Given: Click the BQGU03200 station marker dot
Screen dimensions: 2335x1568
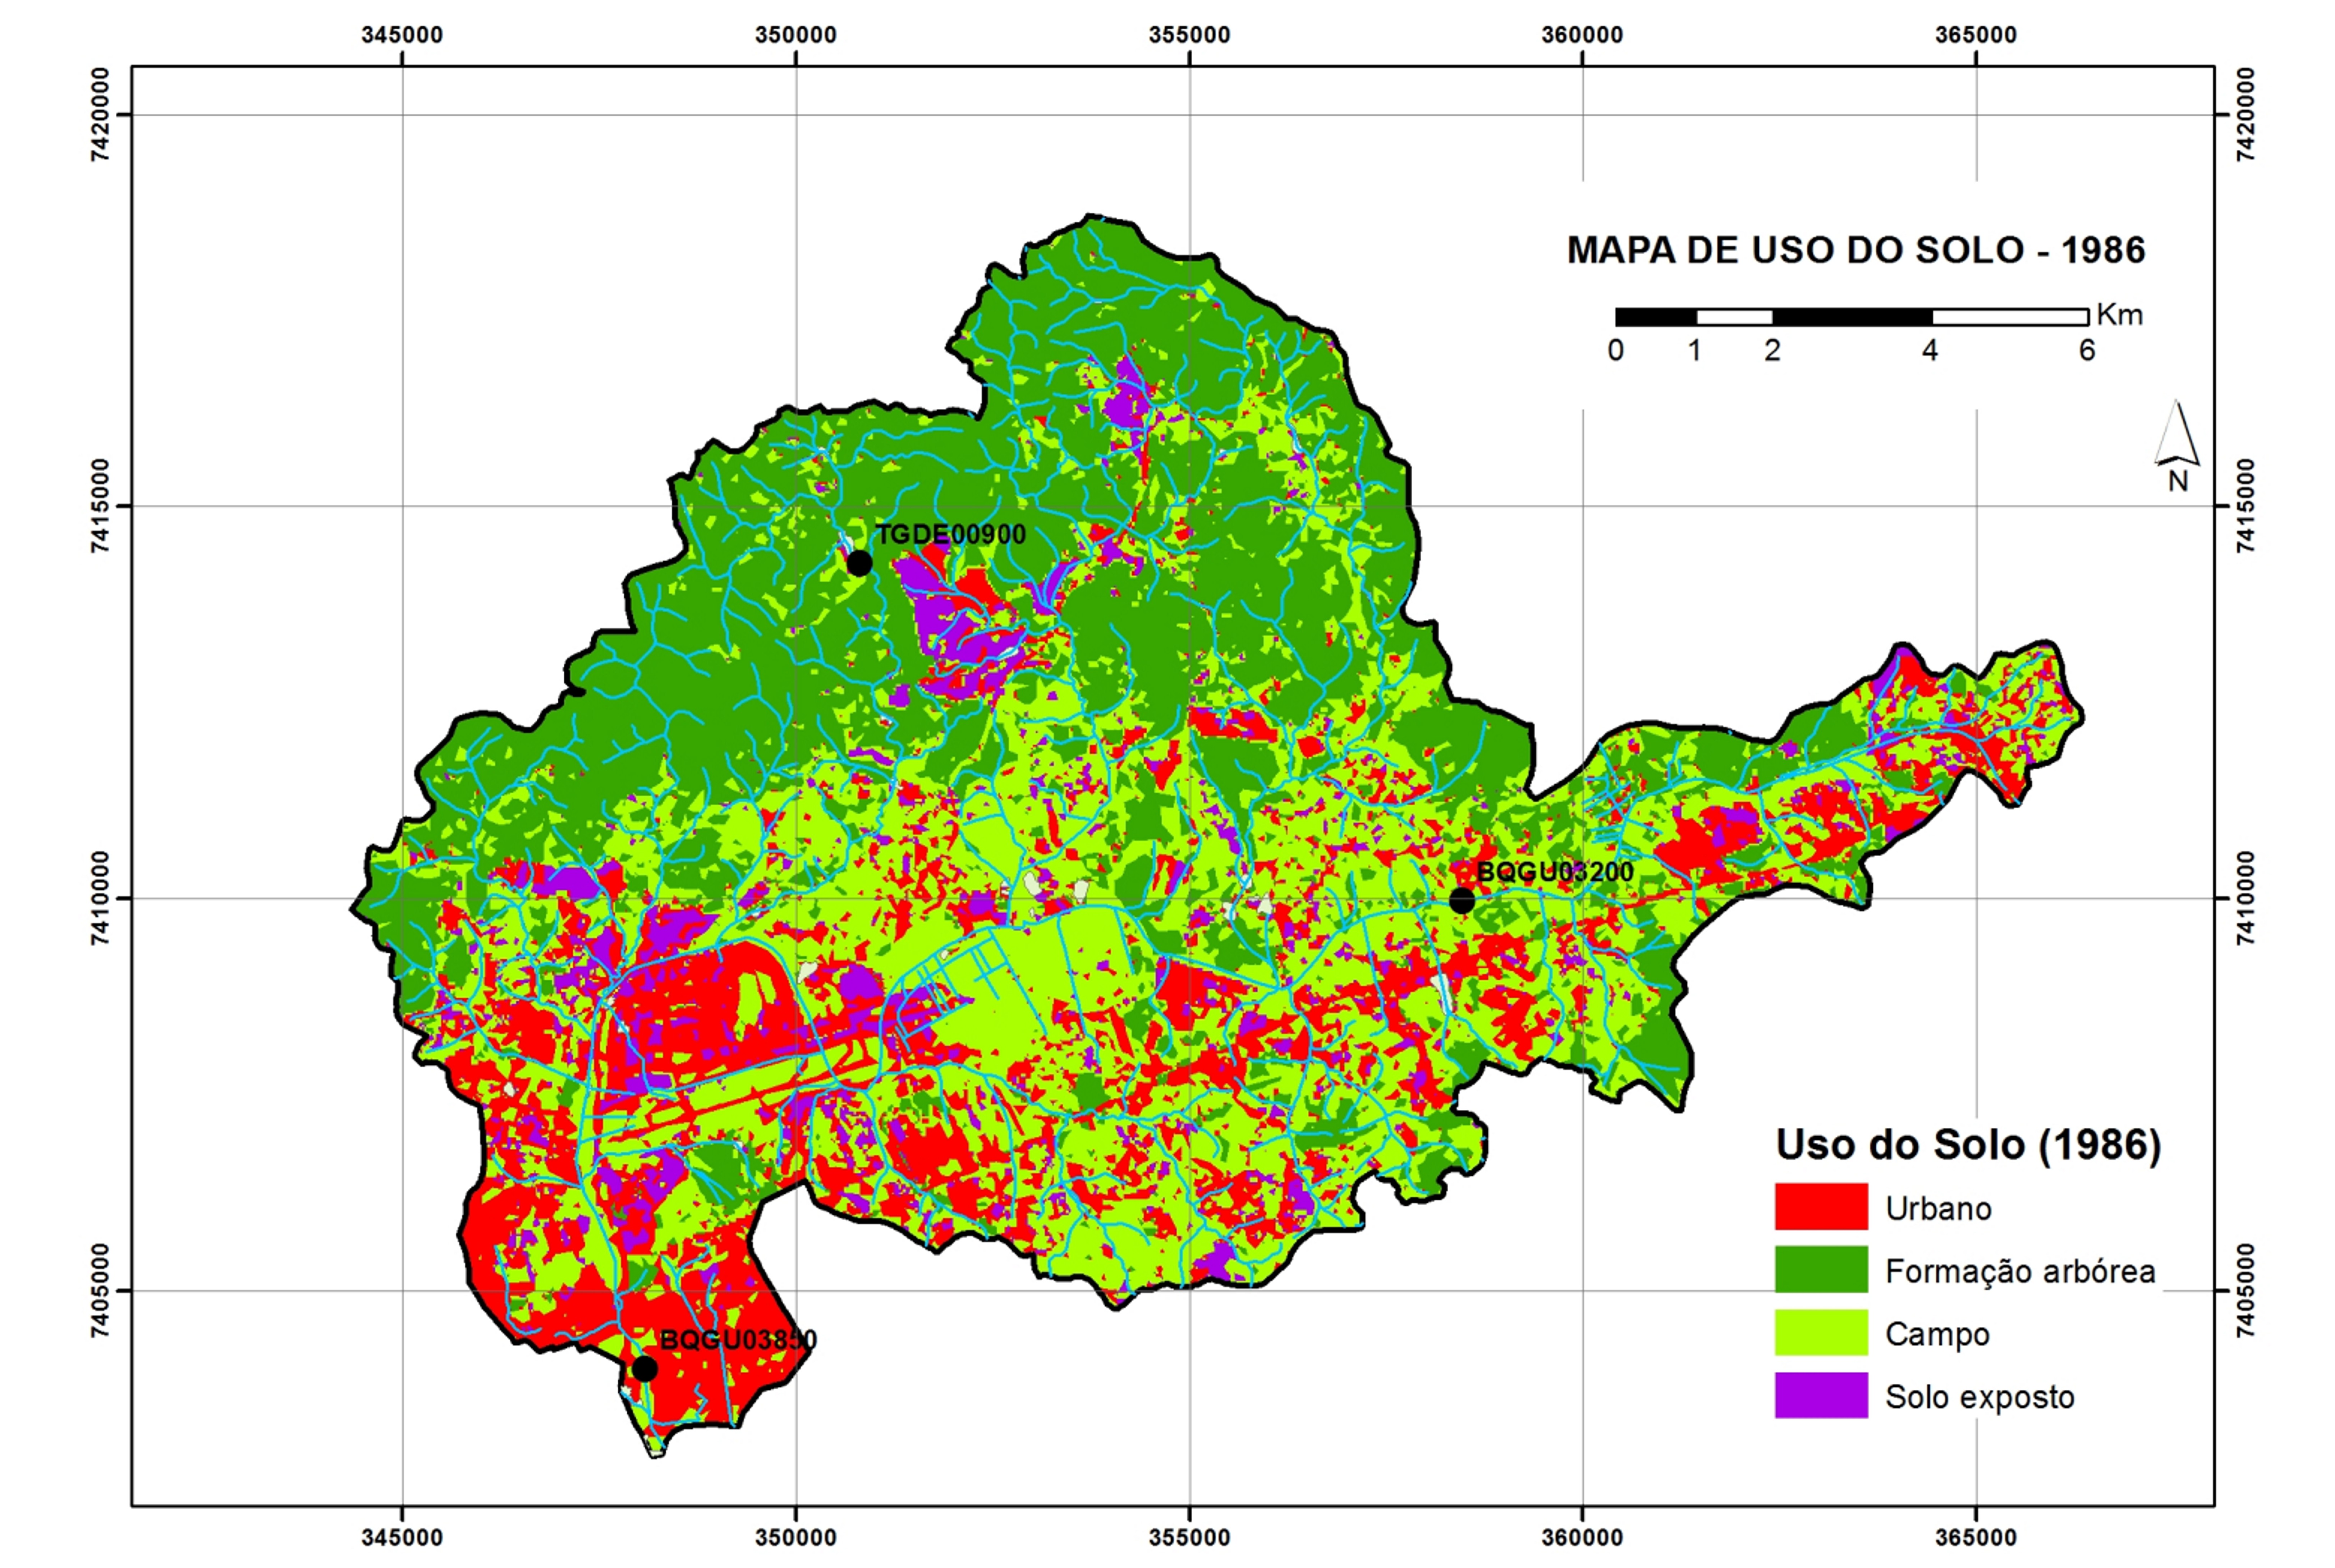Looking at the screenshot, I should 1461,901.
